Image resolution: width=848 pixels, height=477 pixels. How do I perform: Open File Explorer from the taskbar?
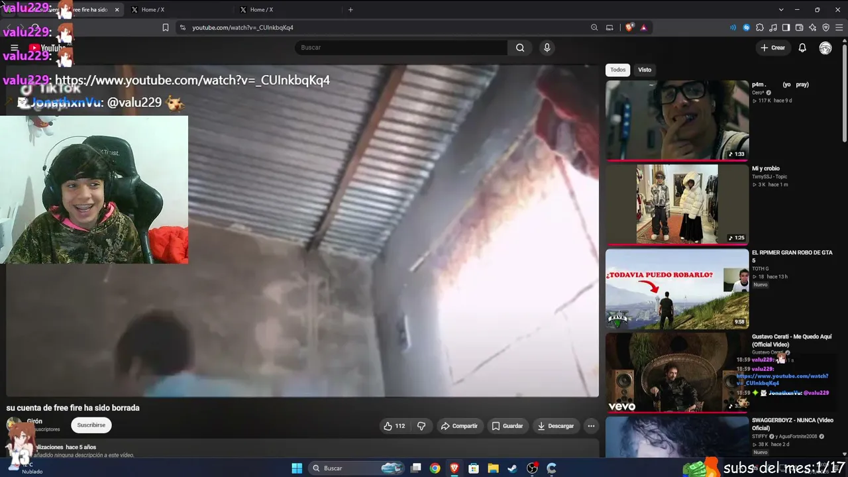tap(493, 468)
